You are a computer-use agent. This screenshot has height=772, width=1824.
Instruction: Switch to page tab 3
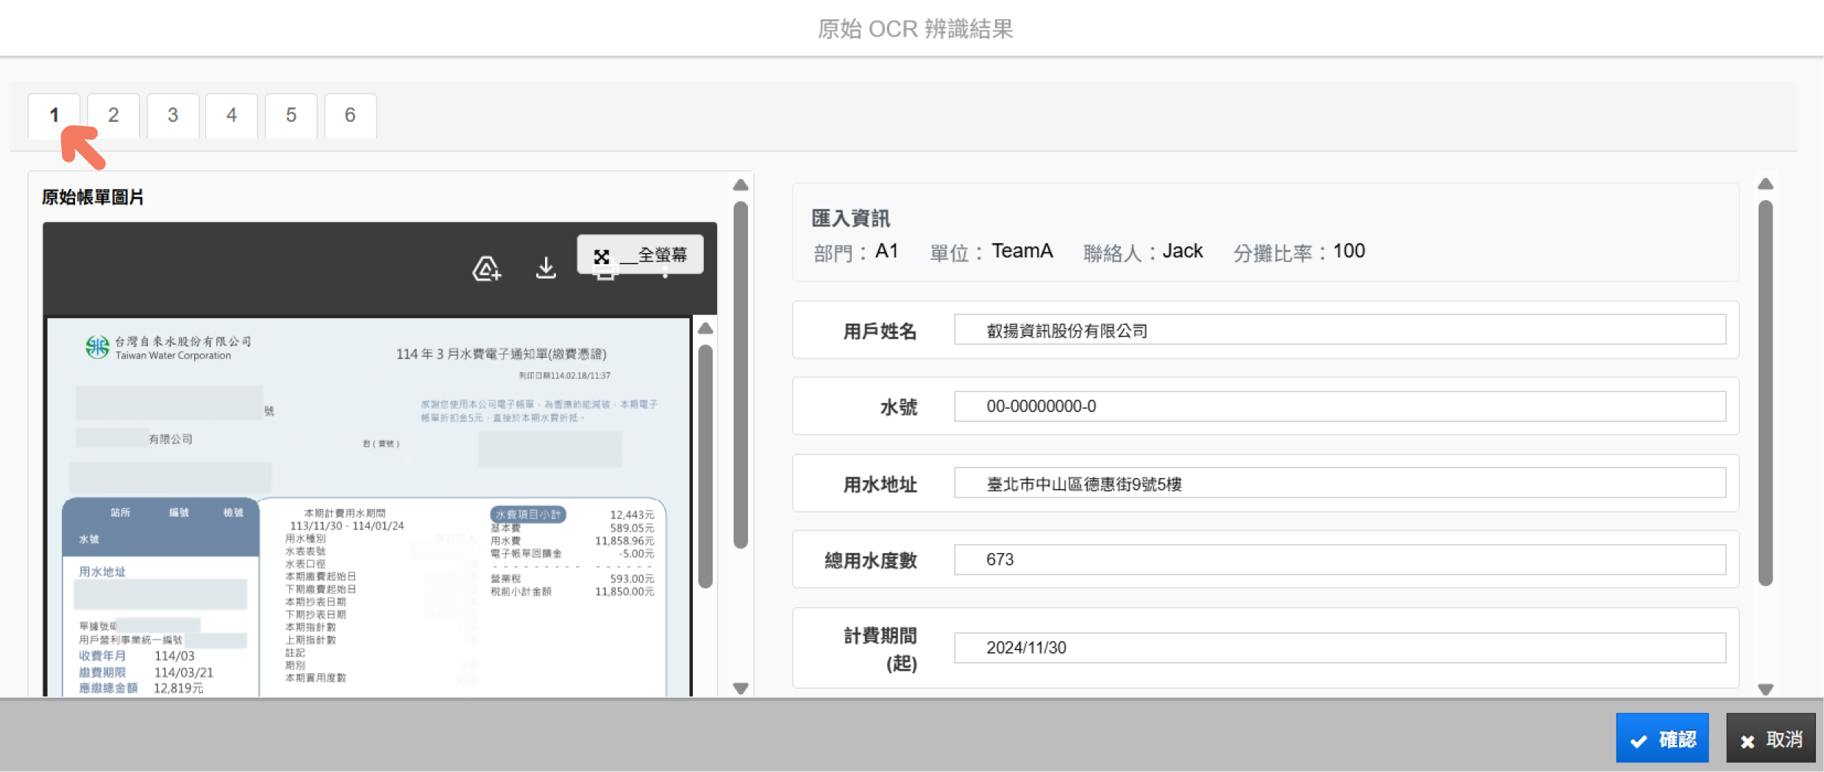[x=173, y=115]
